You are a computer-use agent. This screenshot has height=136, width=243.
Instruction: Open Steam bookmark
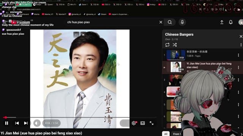point(102,14)
